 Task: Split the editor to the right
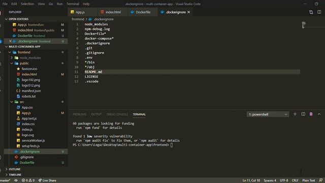point(319,12)
